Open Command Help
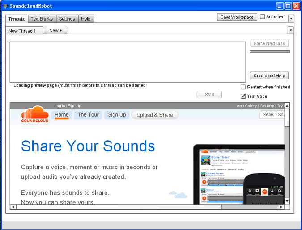 [269, 75]
